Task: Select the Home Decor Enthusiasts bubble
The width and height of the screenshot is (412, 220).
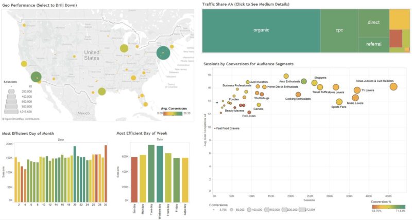Action: coord(264,87)
